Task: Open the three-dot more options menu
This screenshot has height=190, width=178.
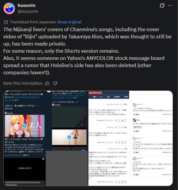Action: 170,5
